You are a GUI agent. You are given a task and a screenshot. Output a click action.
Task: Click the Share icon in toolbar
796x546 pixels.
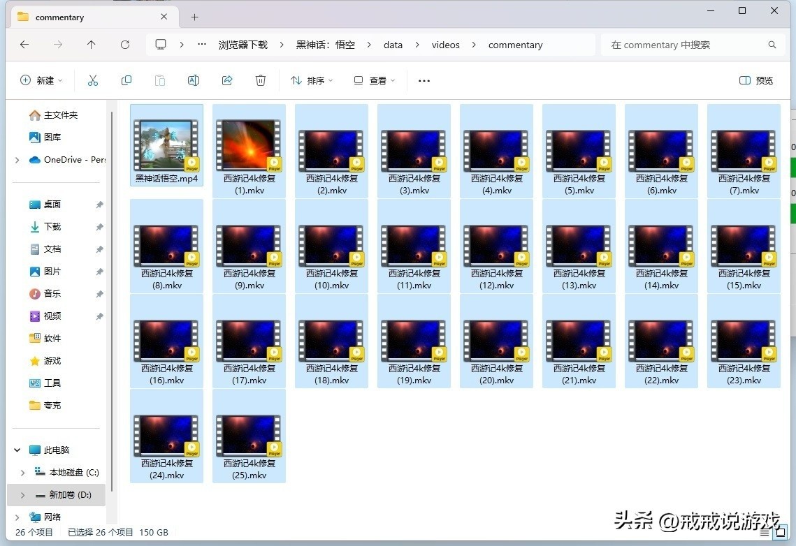227,80
